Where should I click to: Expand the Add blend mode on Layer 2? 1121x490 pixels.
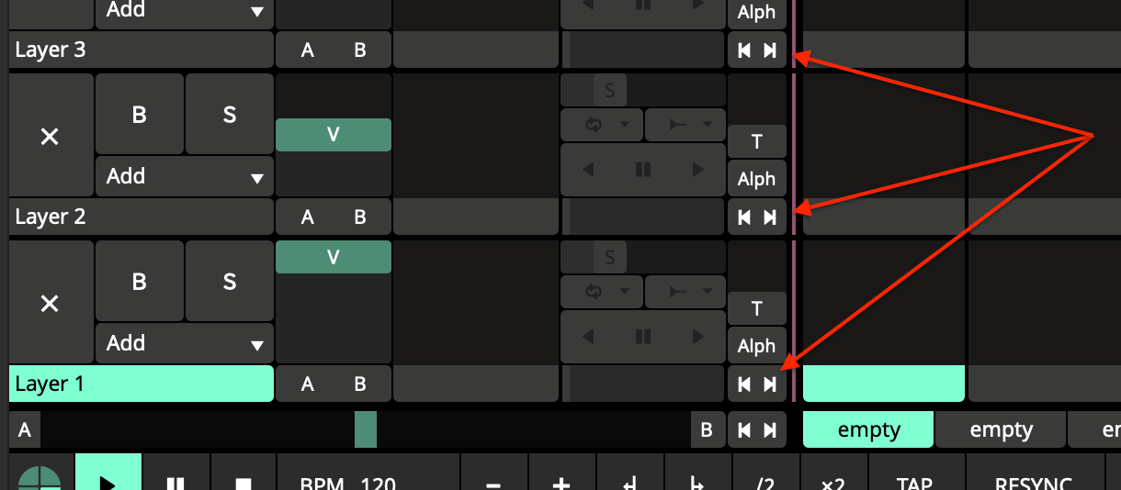[184, 176]
